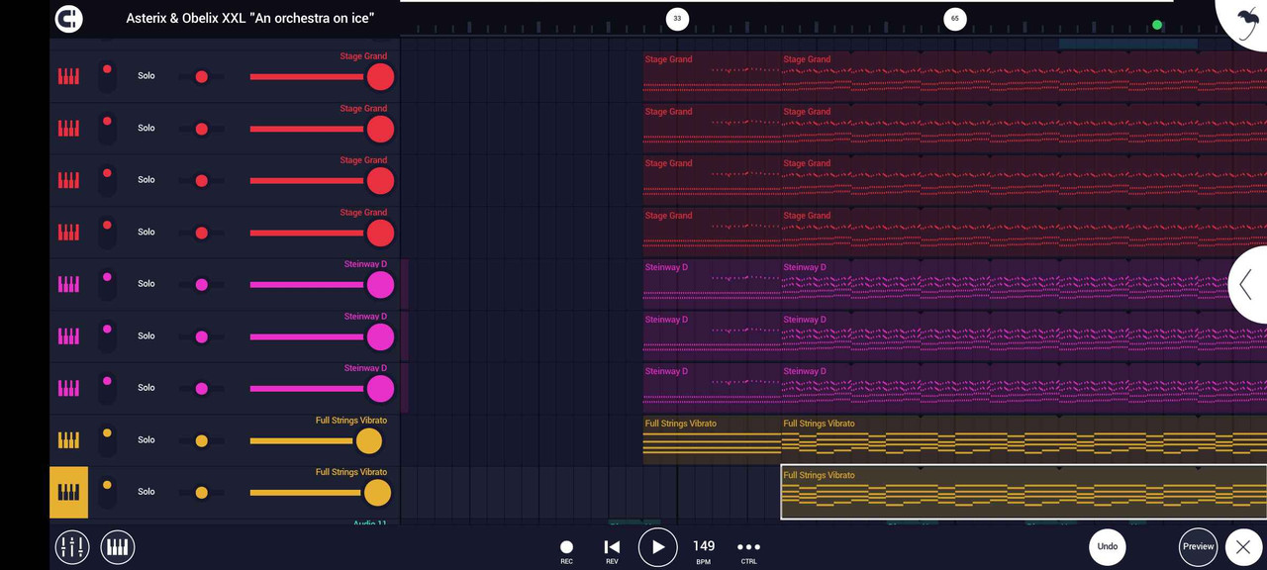Select first Stage Grand track piano icon
Image resolution: width=1267 pixels, height=570 pixels.
tap(68, 76)
